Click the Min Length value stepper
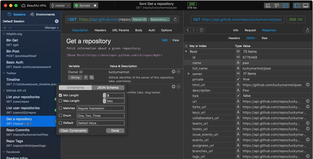313x159 pixels. pos(104,96)
